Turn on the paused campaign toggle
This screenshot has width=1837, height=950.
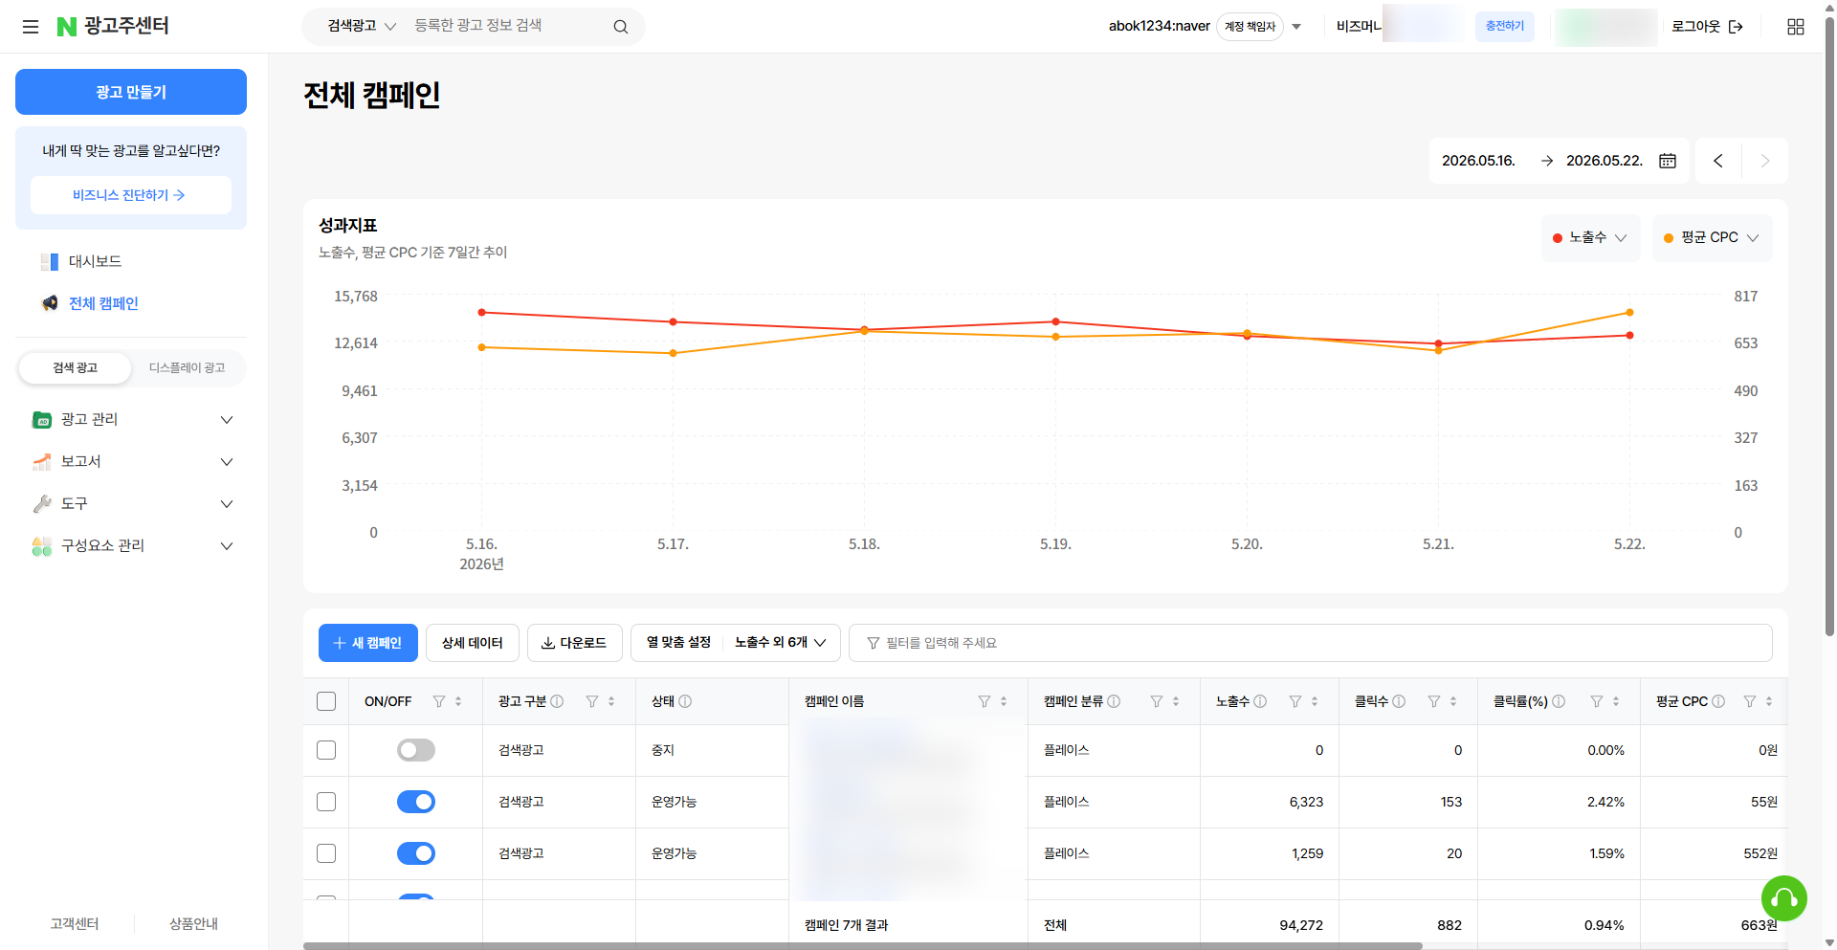[x=416, y=750]
